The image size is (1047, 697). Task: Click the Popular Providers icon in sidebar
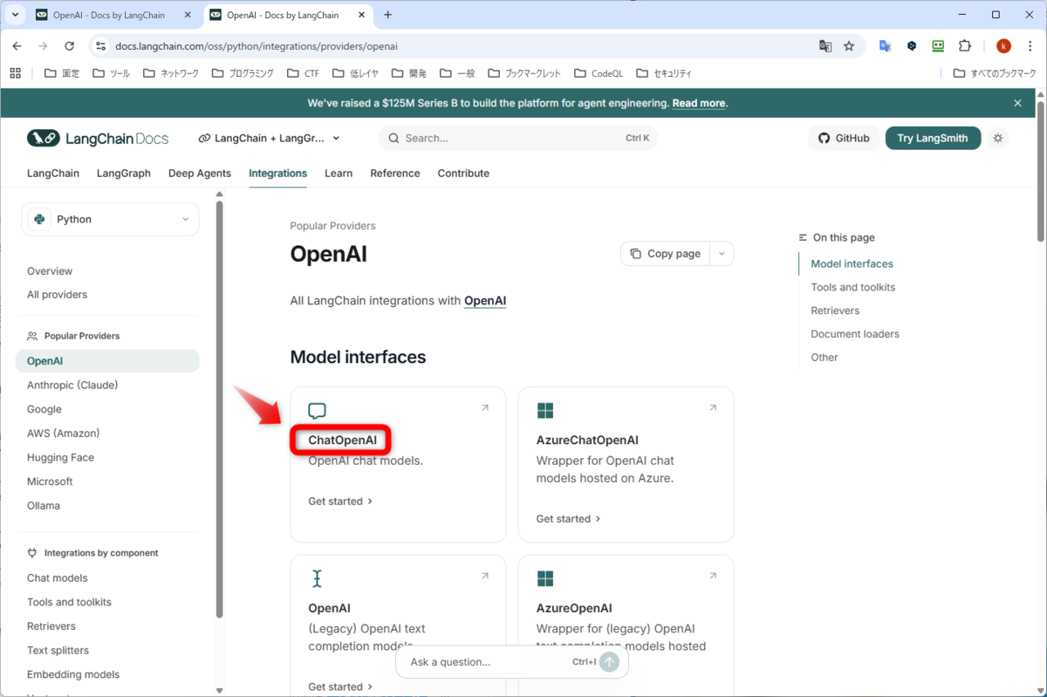(x=31, y=335)
